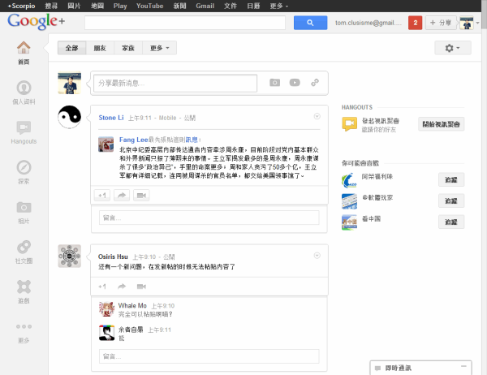Open the Games puzzle icon in the sidebar

24,287
